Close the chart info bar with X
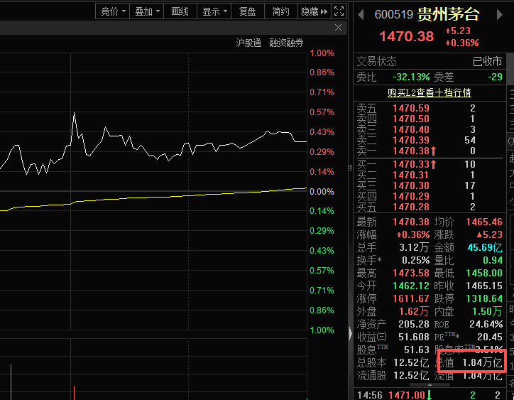This screenshot has width=514, height=400. (339, 28)
